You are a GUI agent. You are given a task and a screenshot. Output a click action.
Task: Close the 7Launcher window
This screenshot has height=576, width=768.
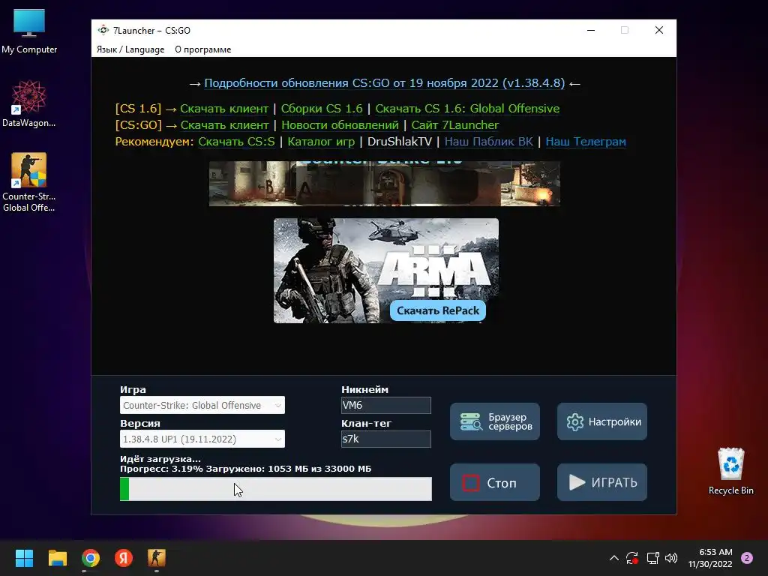(x=659, y=30)
